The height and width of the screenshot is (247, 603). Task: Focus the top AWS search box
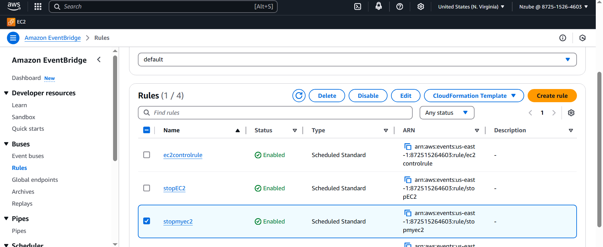[x=163, y=7]
